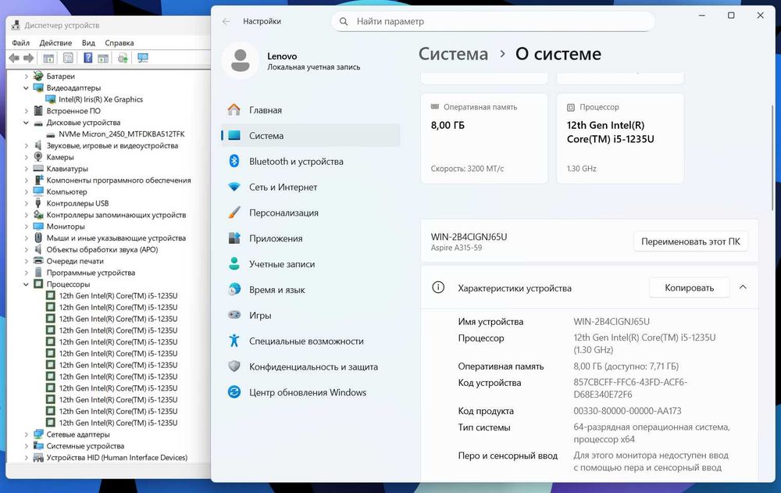Expand Контроллеры запоминающих устройств node

(x=27, y=215)
